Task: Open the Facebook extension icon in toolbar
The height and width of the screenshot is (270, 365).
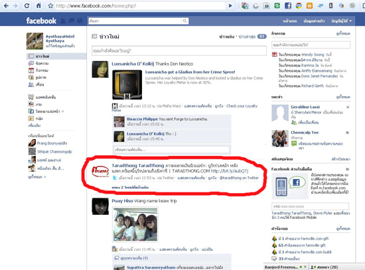Action: pos(288,5)
